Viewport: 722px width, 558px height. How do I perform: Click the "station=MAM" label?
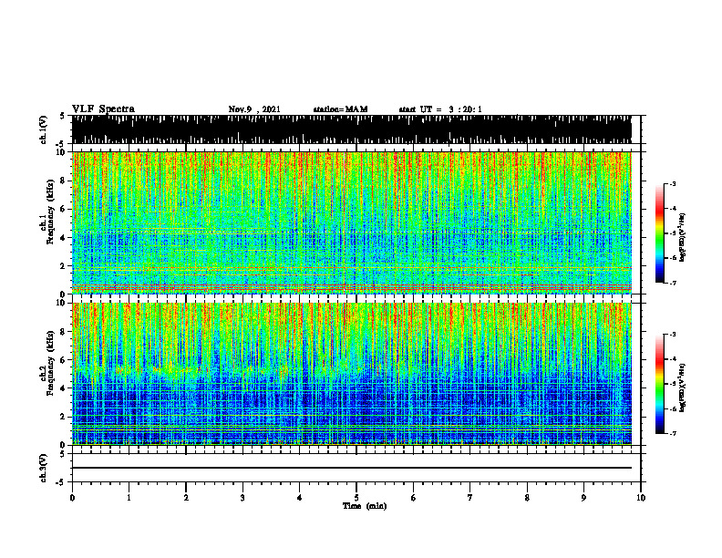[340, 109]
